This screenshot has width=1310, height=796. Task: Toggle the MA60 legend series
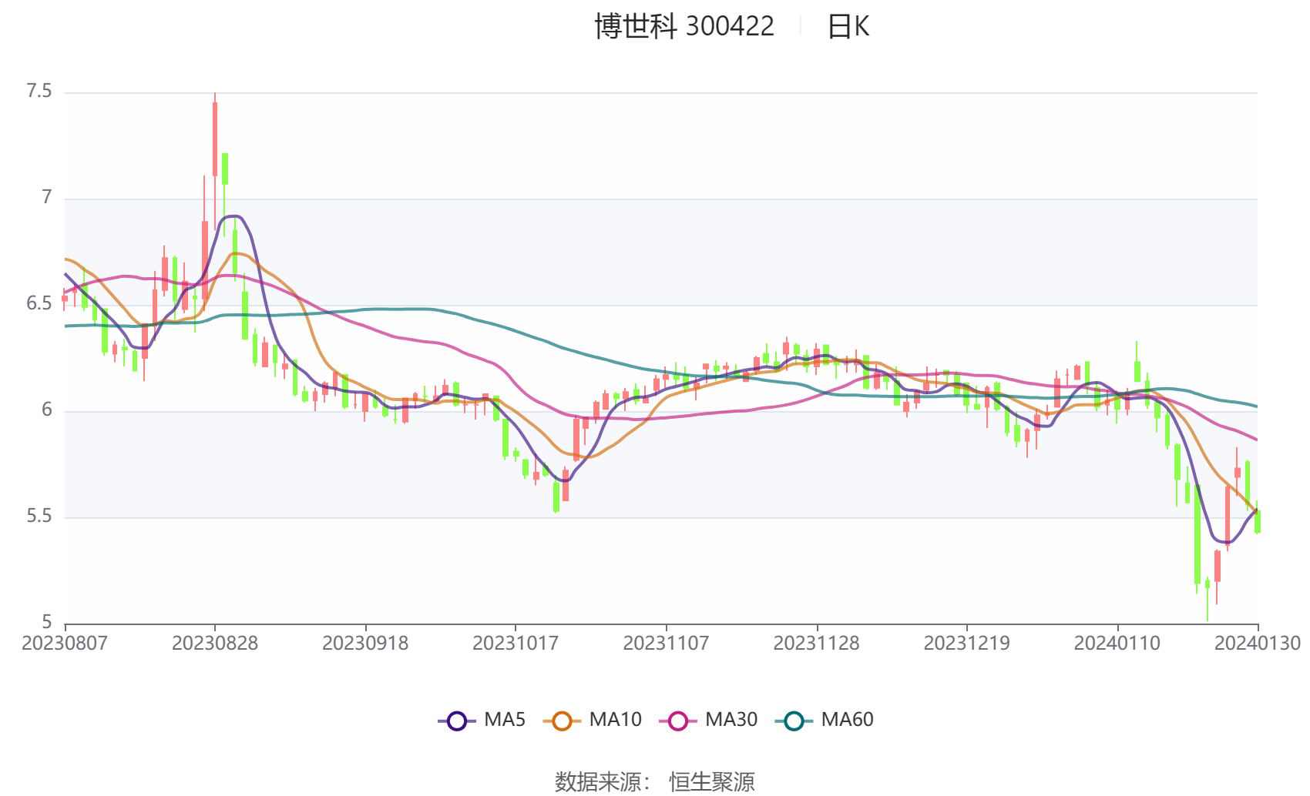[x=825, y=720]
